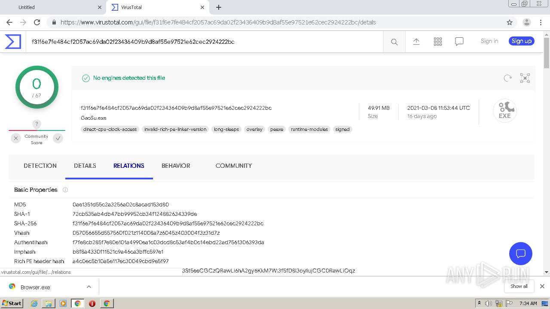Click the Start button
Screen dimensions: 550x309
click(12, 303)
